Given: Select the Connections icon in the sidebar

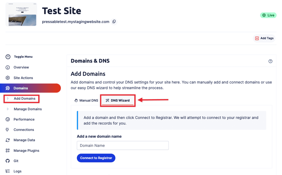Looking at the screenshot, I should (x=8, y=129).
